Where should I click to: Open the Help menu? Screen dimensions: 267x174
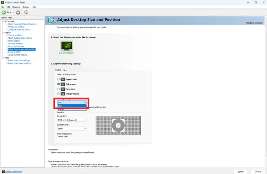[34, 7]
